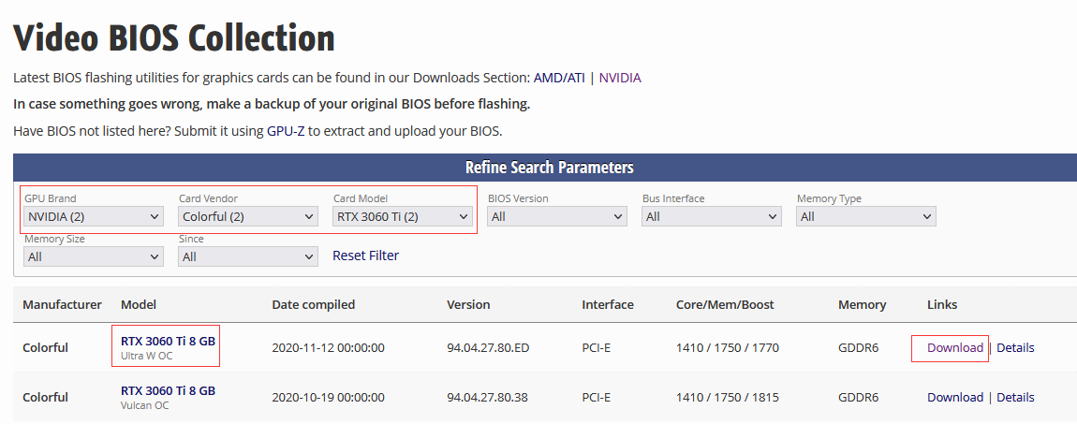Expand the Bus Interface dropdown
This screenshot has width=1077, height=424.
(x=712, y=217)
